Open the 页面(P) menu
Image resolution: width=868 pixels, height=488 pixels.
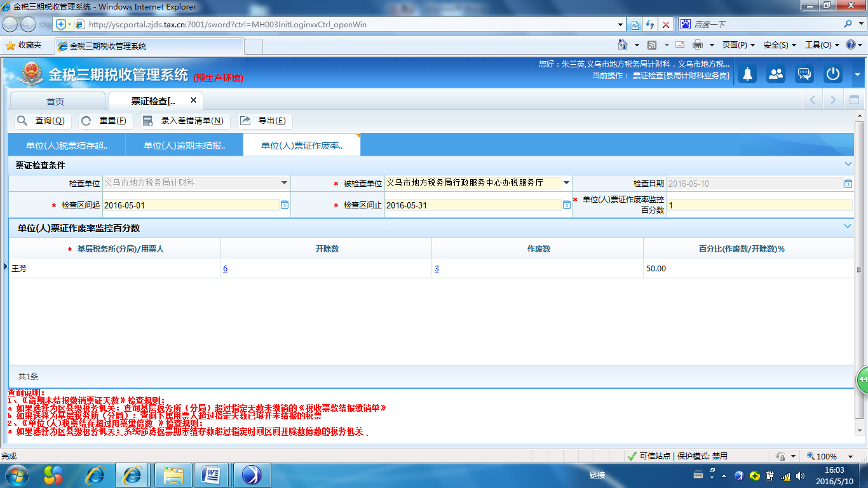click(738, 45)
